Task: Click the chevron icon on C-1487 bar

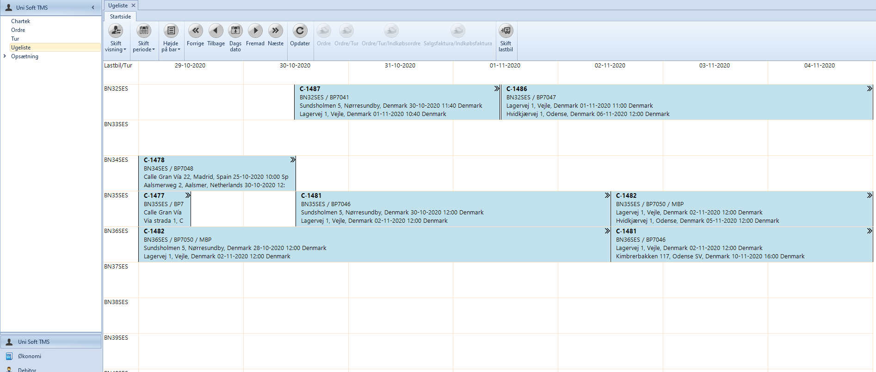Action: pos(497,89)
